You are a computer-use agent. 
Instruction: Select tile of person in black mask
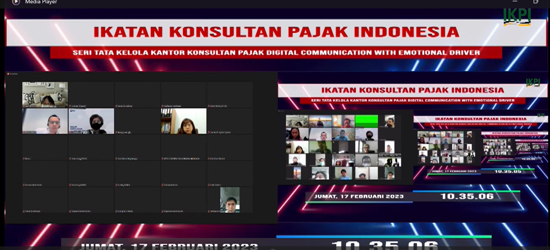pyautogui.click(x=91, y=121)
